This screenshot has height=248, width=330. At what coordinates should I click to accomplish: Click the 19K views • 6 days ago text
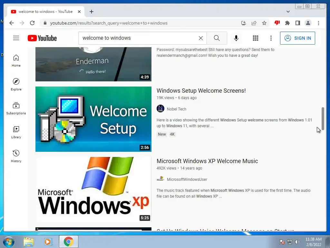tap(177, 98)
